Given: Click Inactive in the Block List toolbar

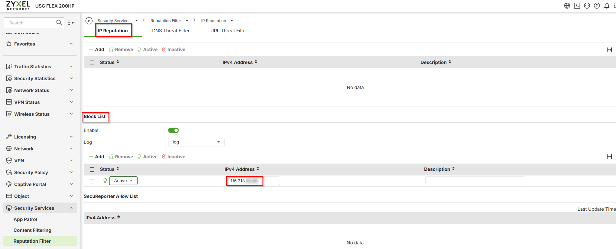Looking at the screenshot, I should click(x=173, y=157).
